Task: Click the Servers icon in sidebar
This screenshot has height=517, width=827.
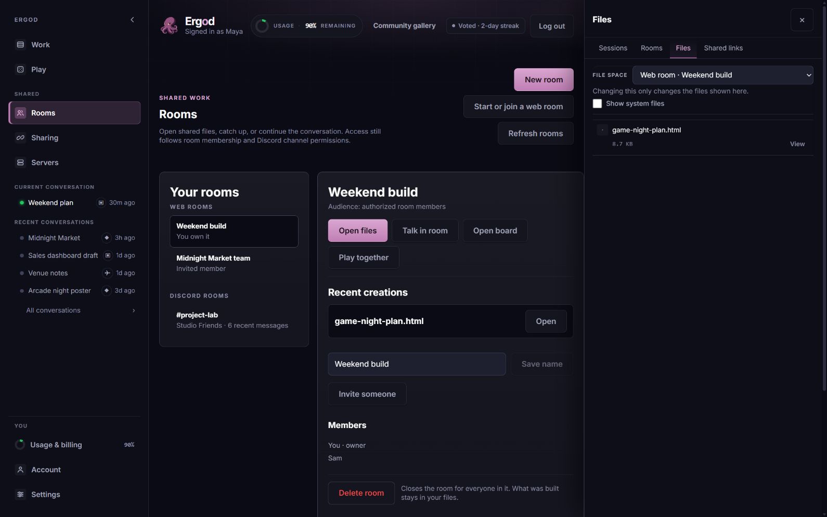Action: click(x=20, y=163)
